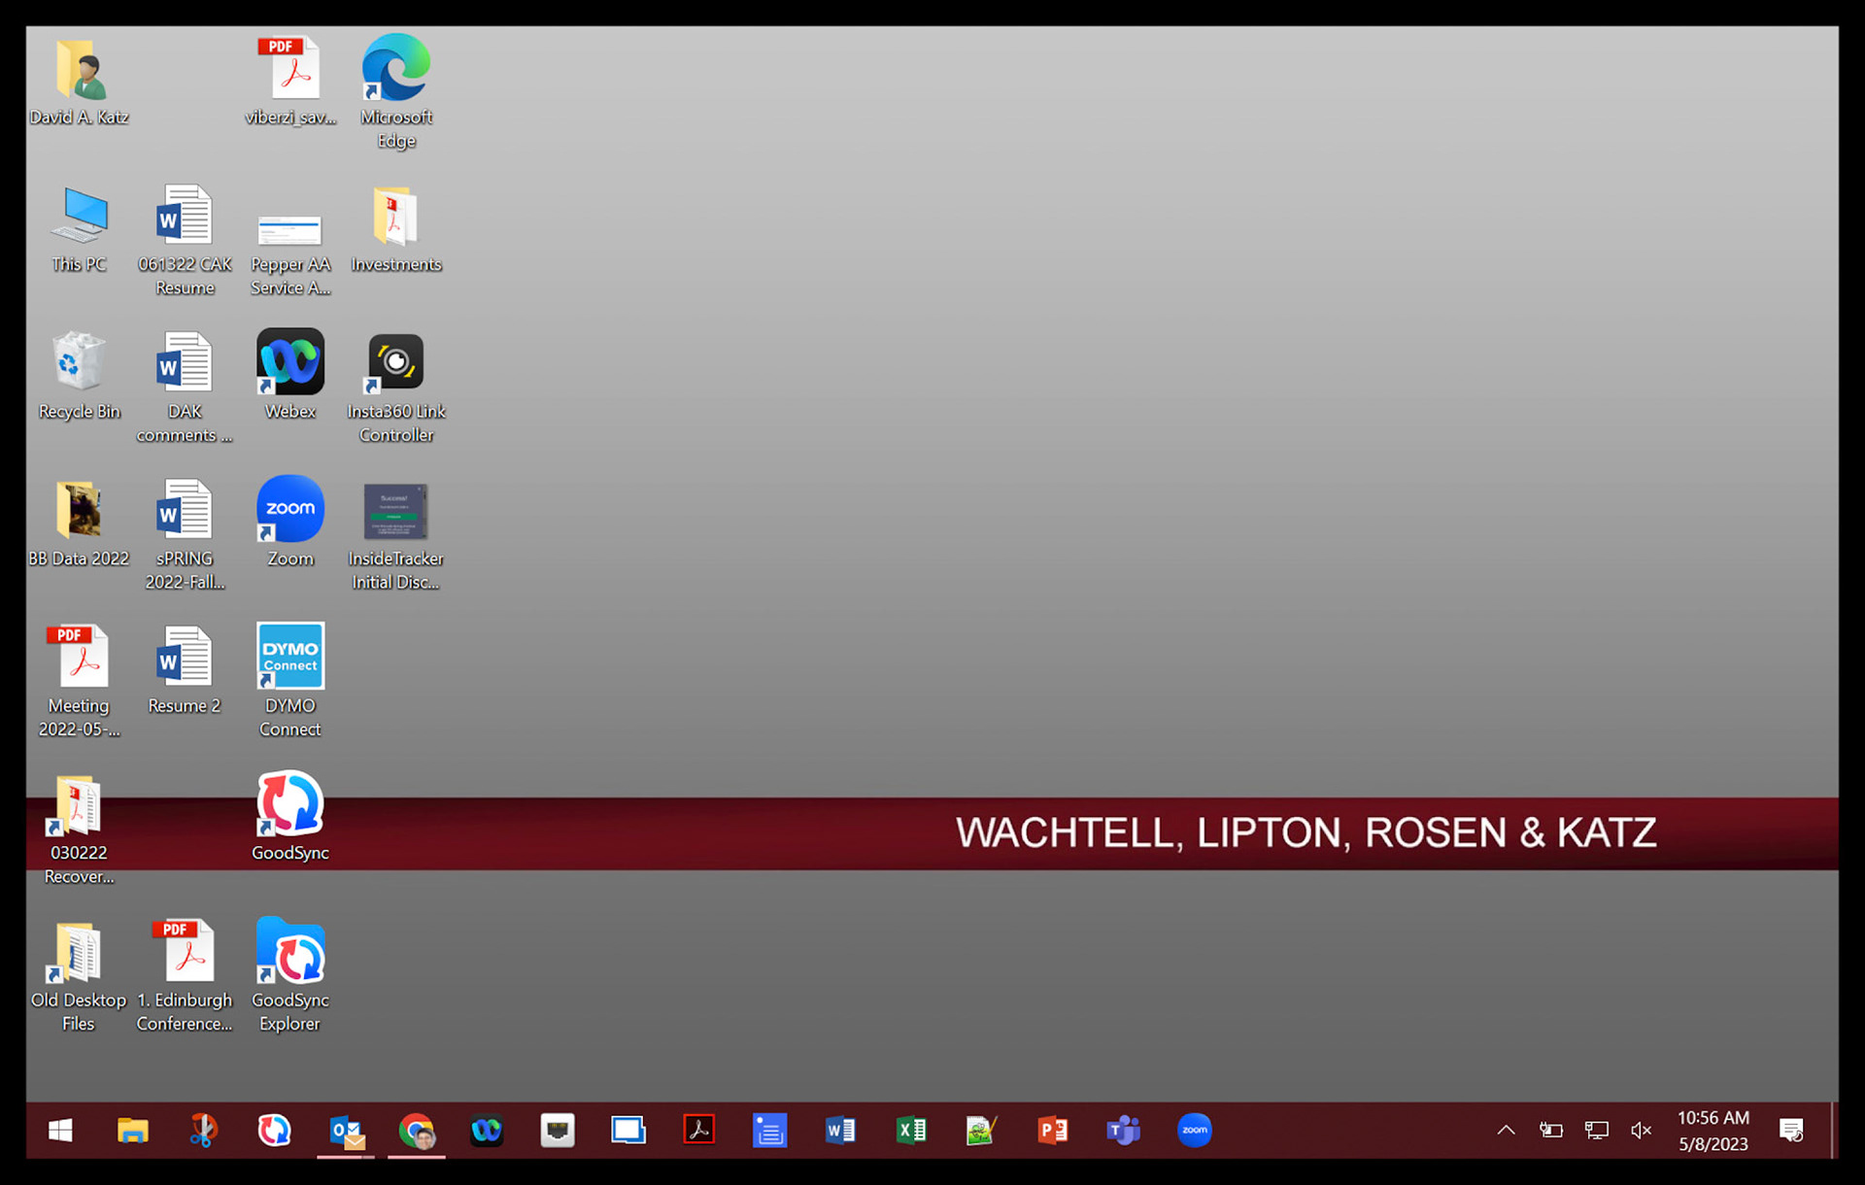Click the battery status tray icon
Viewport: 1865px width, 1185px height.
(x=1551, y=1131)
